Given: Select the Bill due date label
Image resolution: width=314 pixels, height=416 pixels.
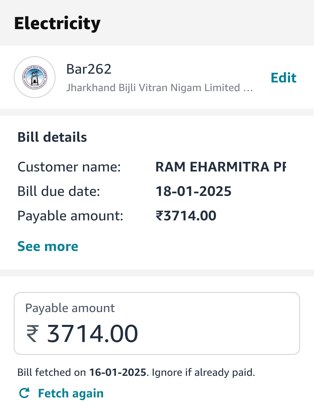Looking at the screenshot, I should coord(59,192).
